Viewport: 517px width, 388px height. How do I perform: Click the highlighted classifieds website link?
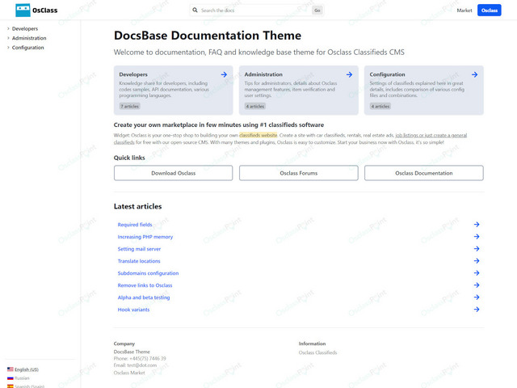[x=258, y=135]
